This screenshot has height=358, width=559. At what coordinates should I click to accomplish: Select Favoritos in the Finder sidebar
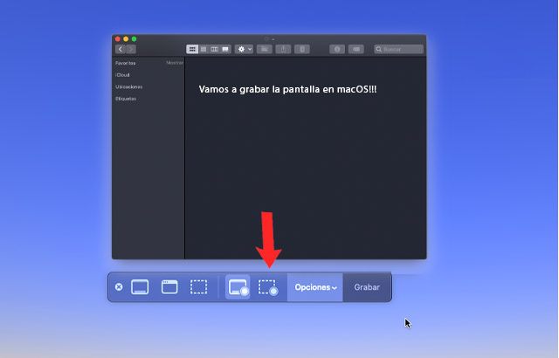pyautogui.click(x=125, y=63)
